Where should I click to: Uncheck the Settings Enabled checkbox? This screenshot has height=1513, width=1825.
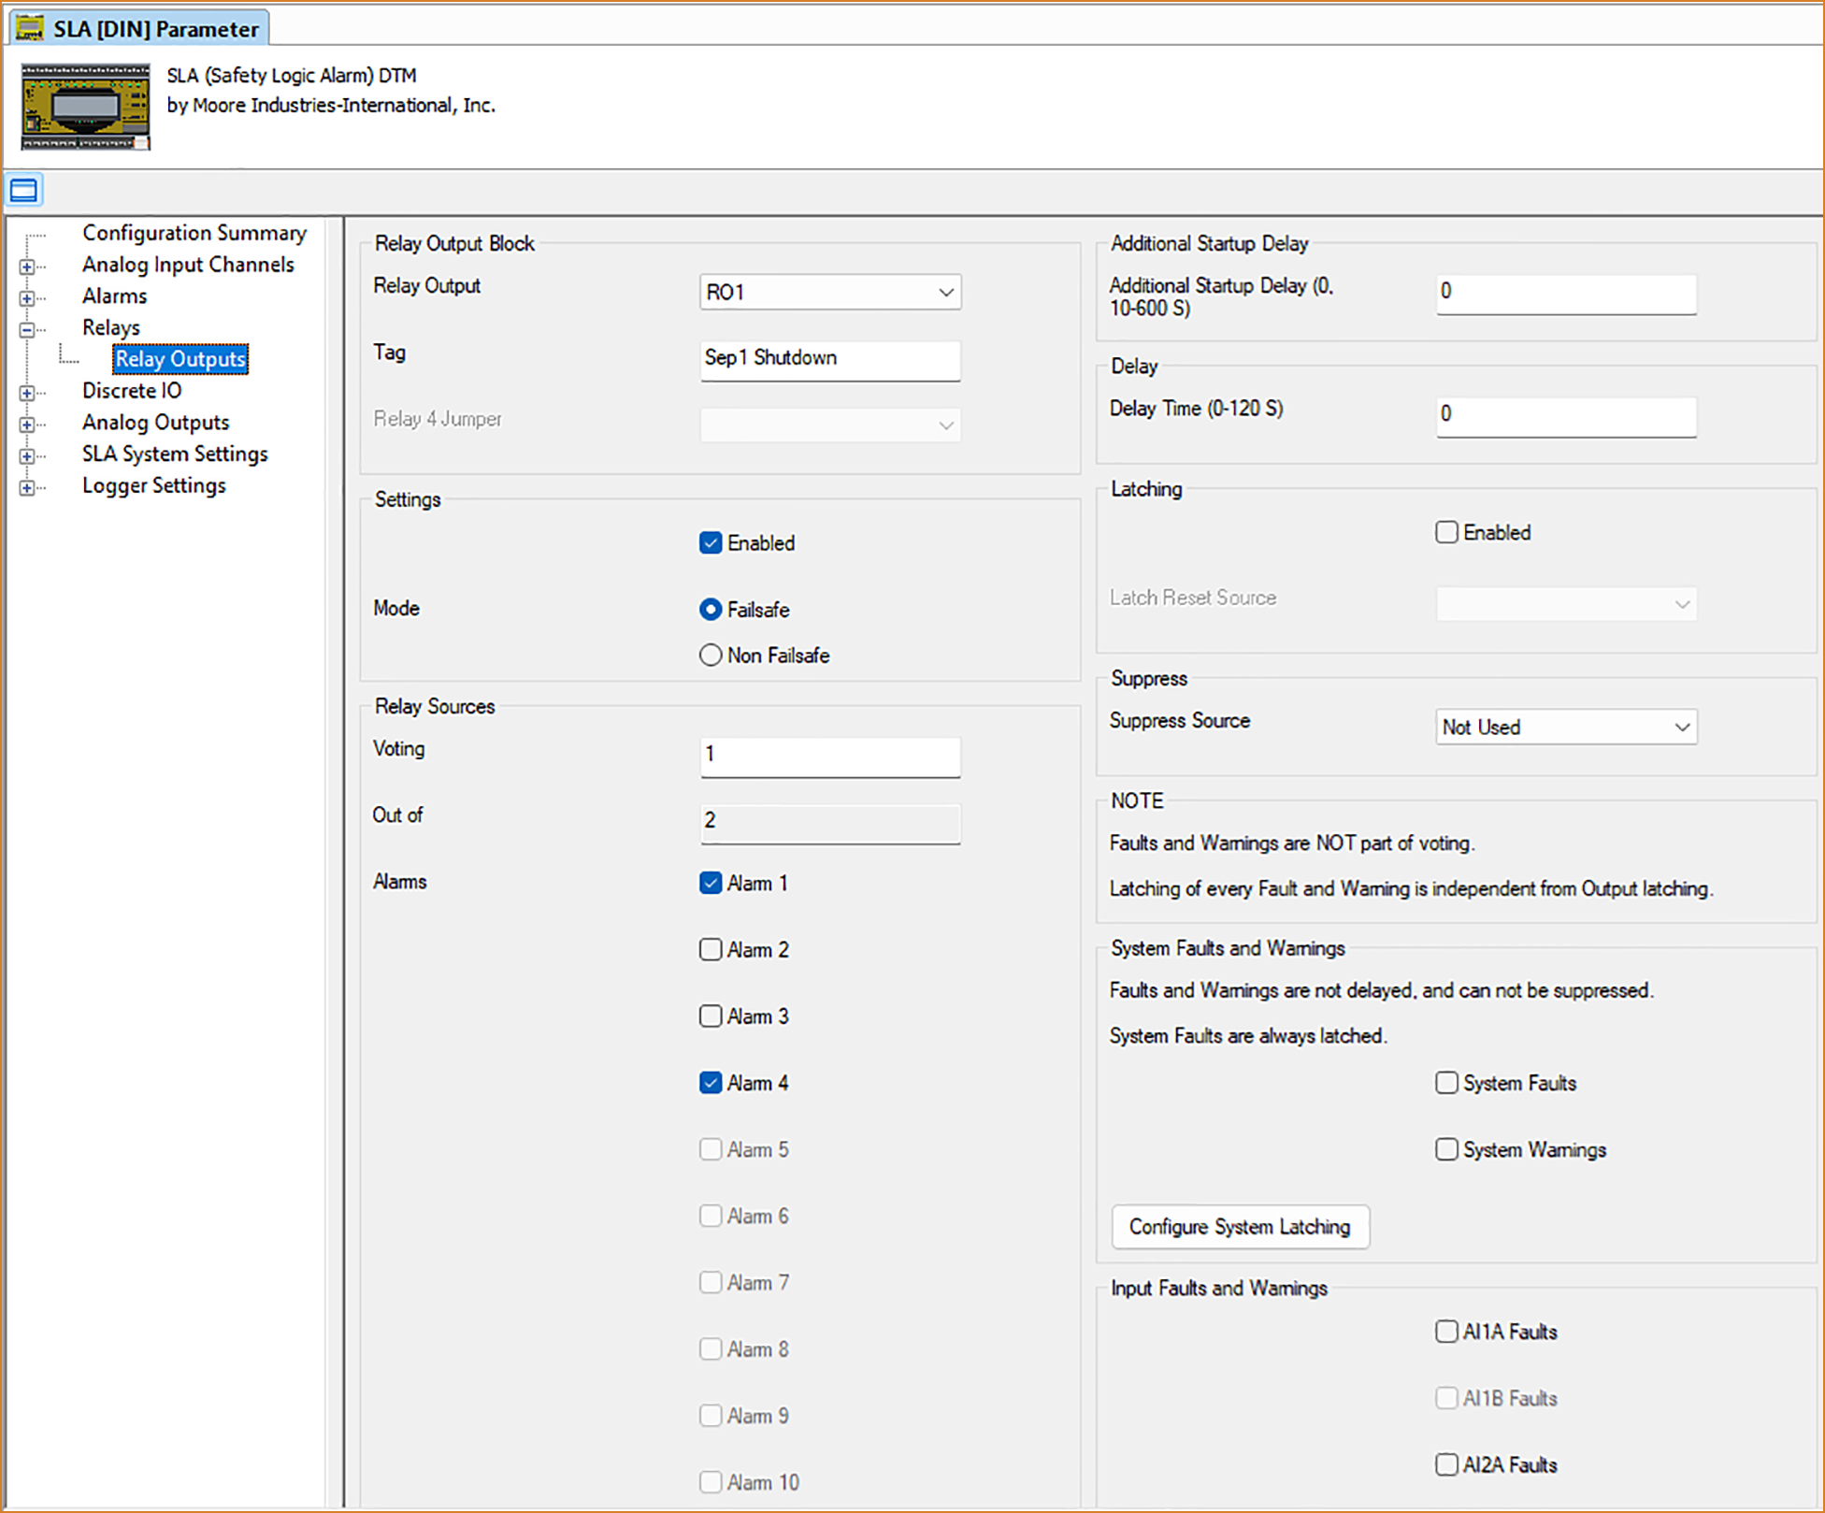coord(711,542)
